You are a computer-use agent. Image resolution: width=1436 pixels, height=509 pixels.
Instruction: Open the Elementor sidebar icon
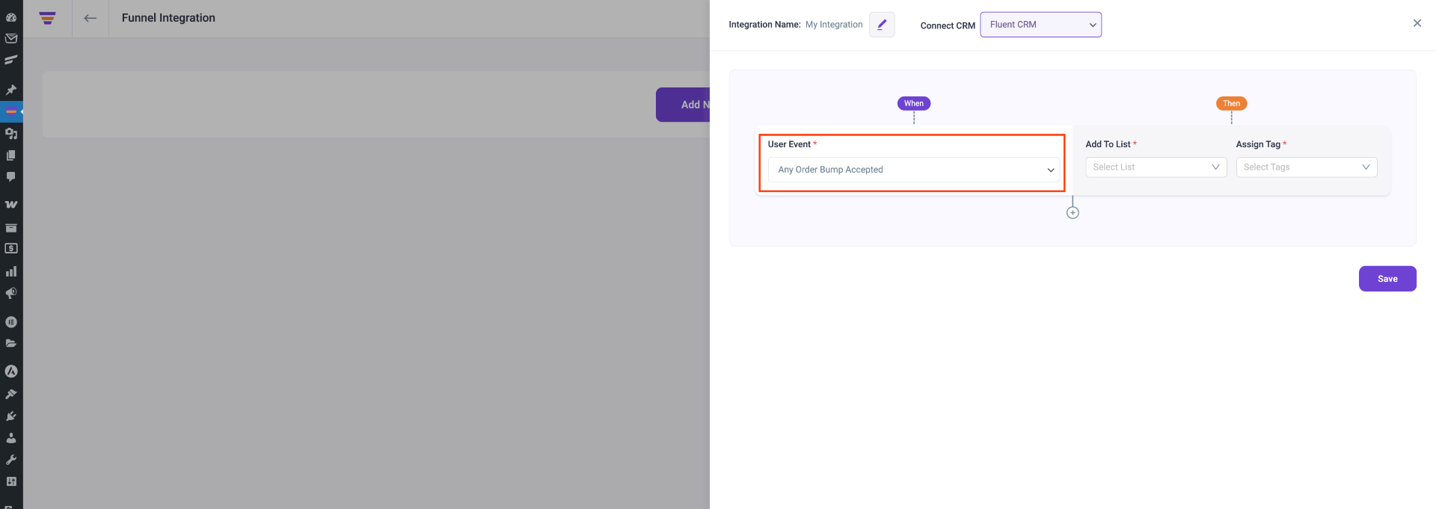(11, 322)
